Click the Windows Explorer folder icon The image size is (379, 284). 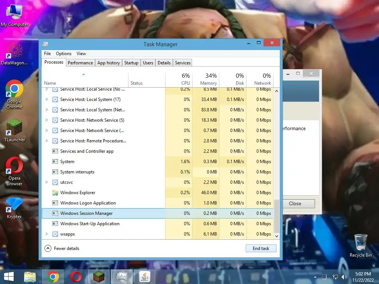55,193
